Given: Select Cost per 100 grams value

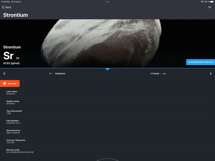Looking at the screenshot, I should point(10,142).
